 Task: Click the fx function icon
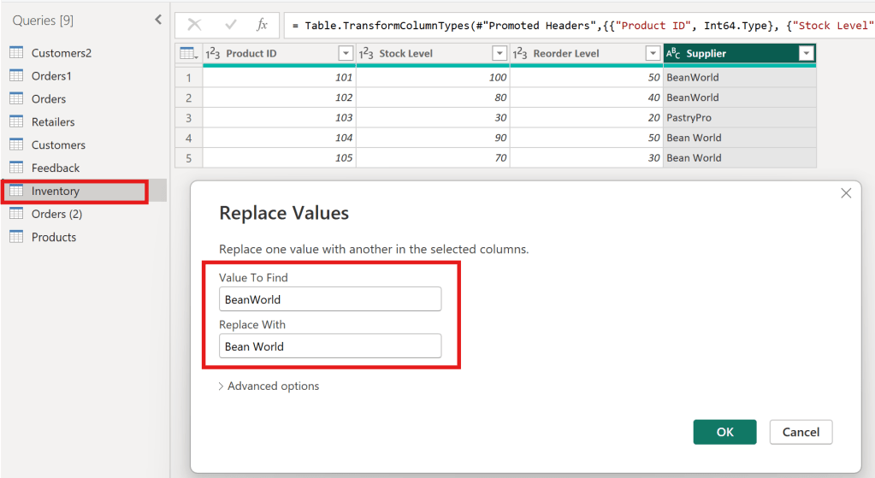pos(263,25)
